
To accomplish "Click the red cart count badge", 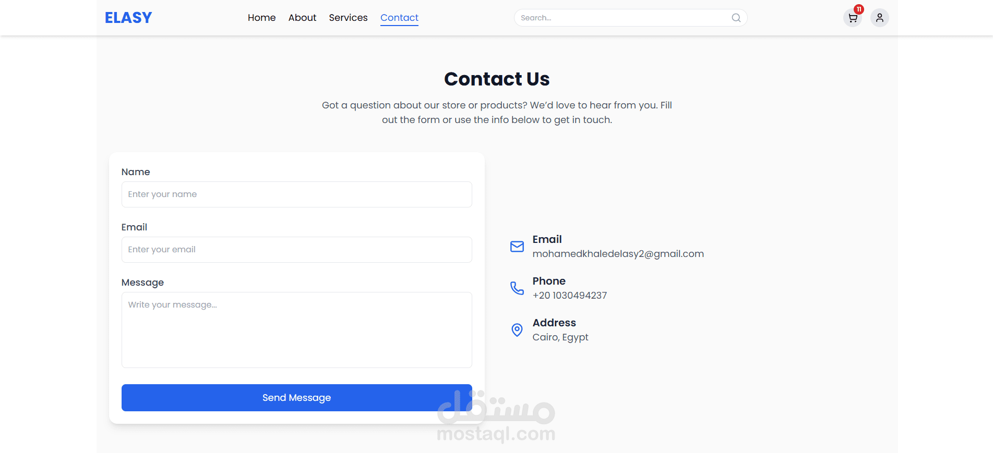I will pyautogui.click(x=859, y=9).
